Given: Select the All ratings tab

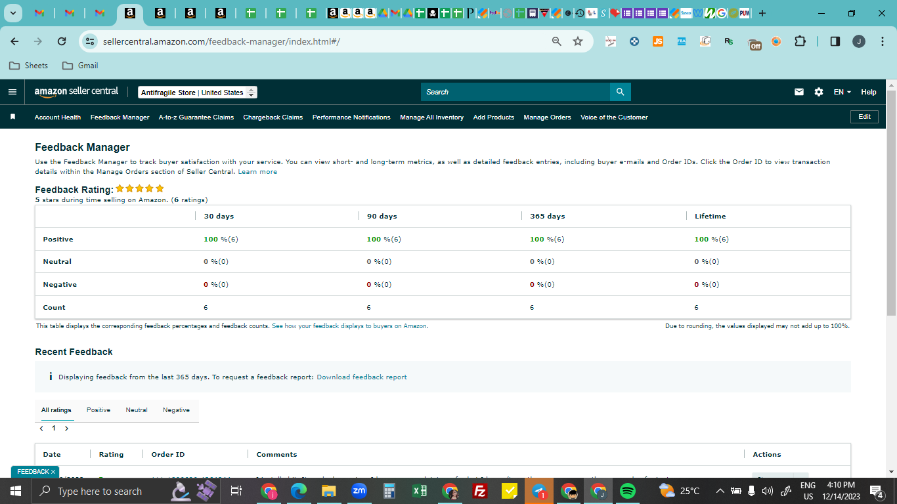Looking at the screenshot, I should pyautogui.click(x=56, y=410).
